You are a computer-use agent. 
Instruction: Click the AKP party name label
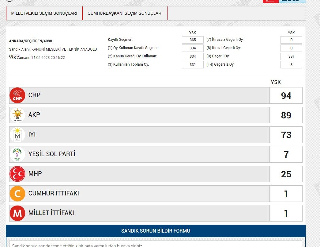click(34, 115)
